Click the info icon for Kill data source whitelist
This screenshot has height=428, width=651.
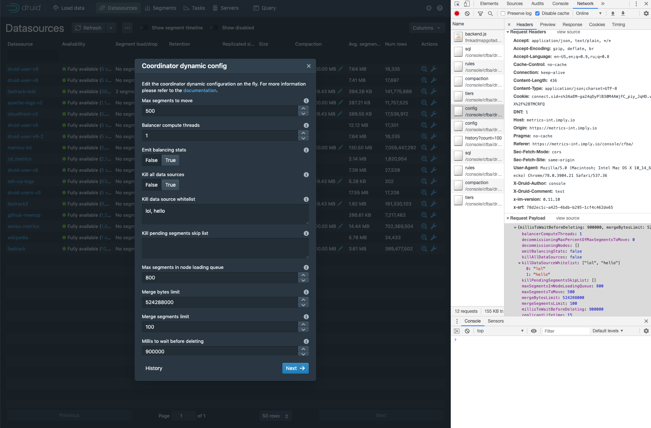click(x=306, y=199)
